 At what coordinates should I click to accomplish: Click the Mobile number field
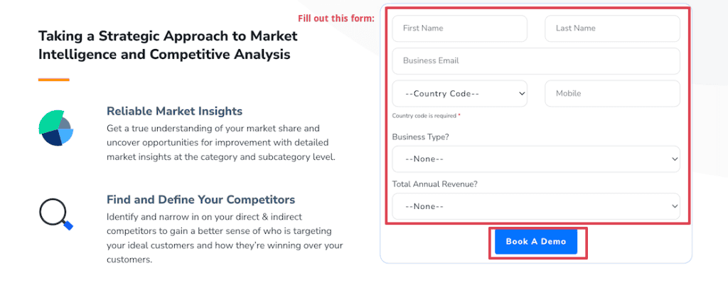tap(611, 93)
